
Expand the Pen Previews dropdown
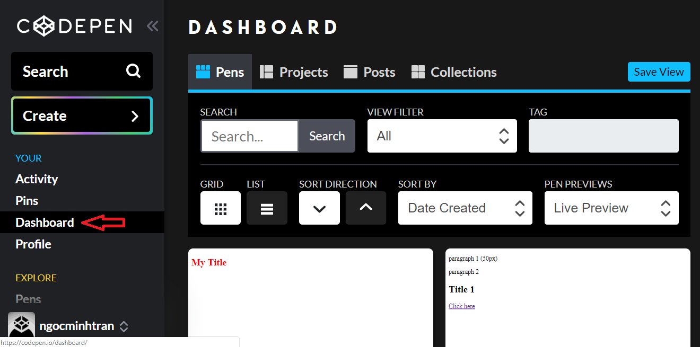pyautogui.click(x=611, y=208)
